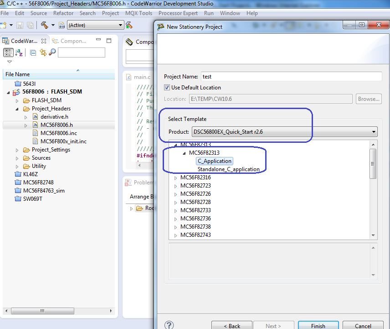
Task: Toggle tree view in the CodeWarrior Projects panel
Action: [x=8, y=52]
